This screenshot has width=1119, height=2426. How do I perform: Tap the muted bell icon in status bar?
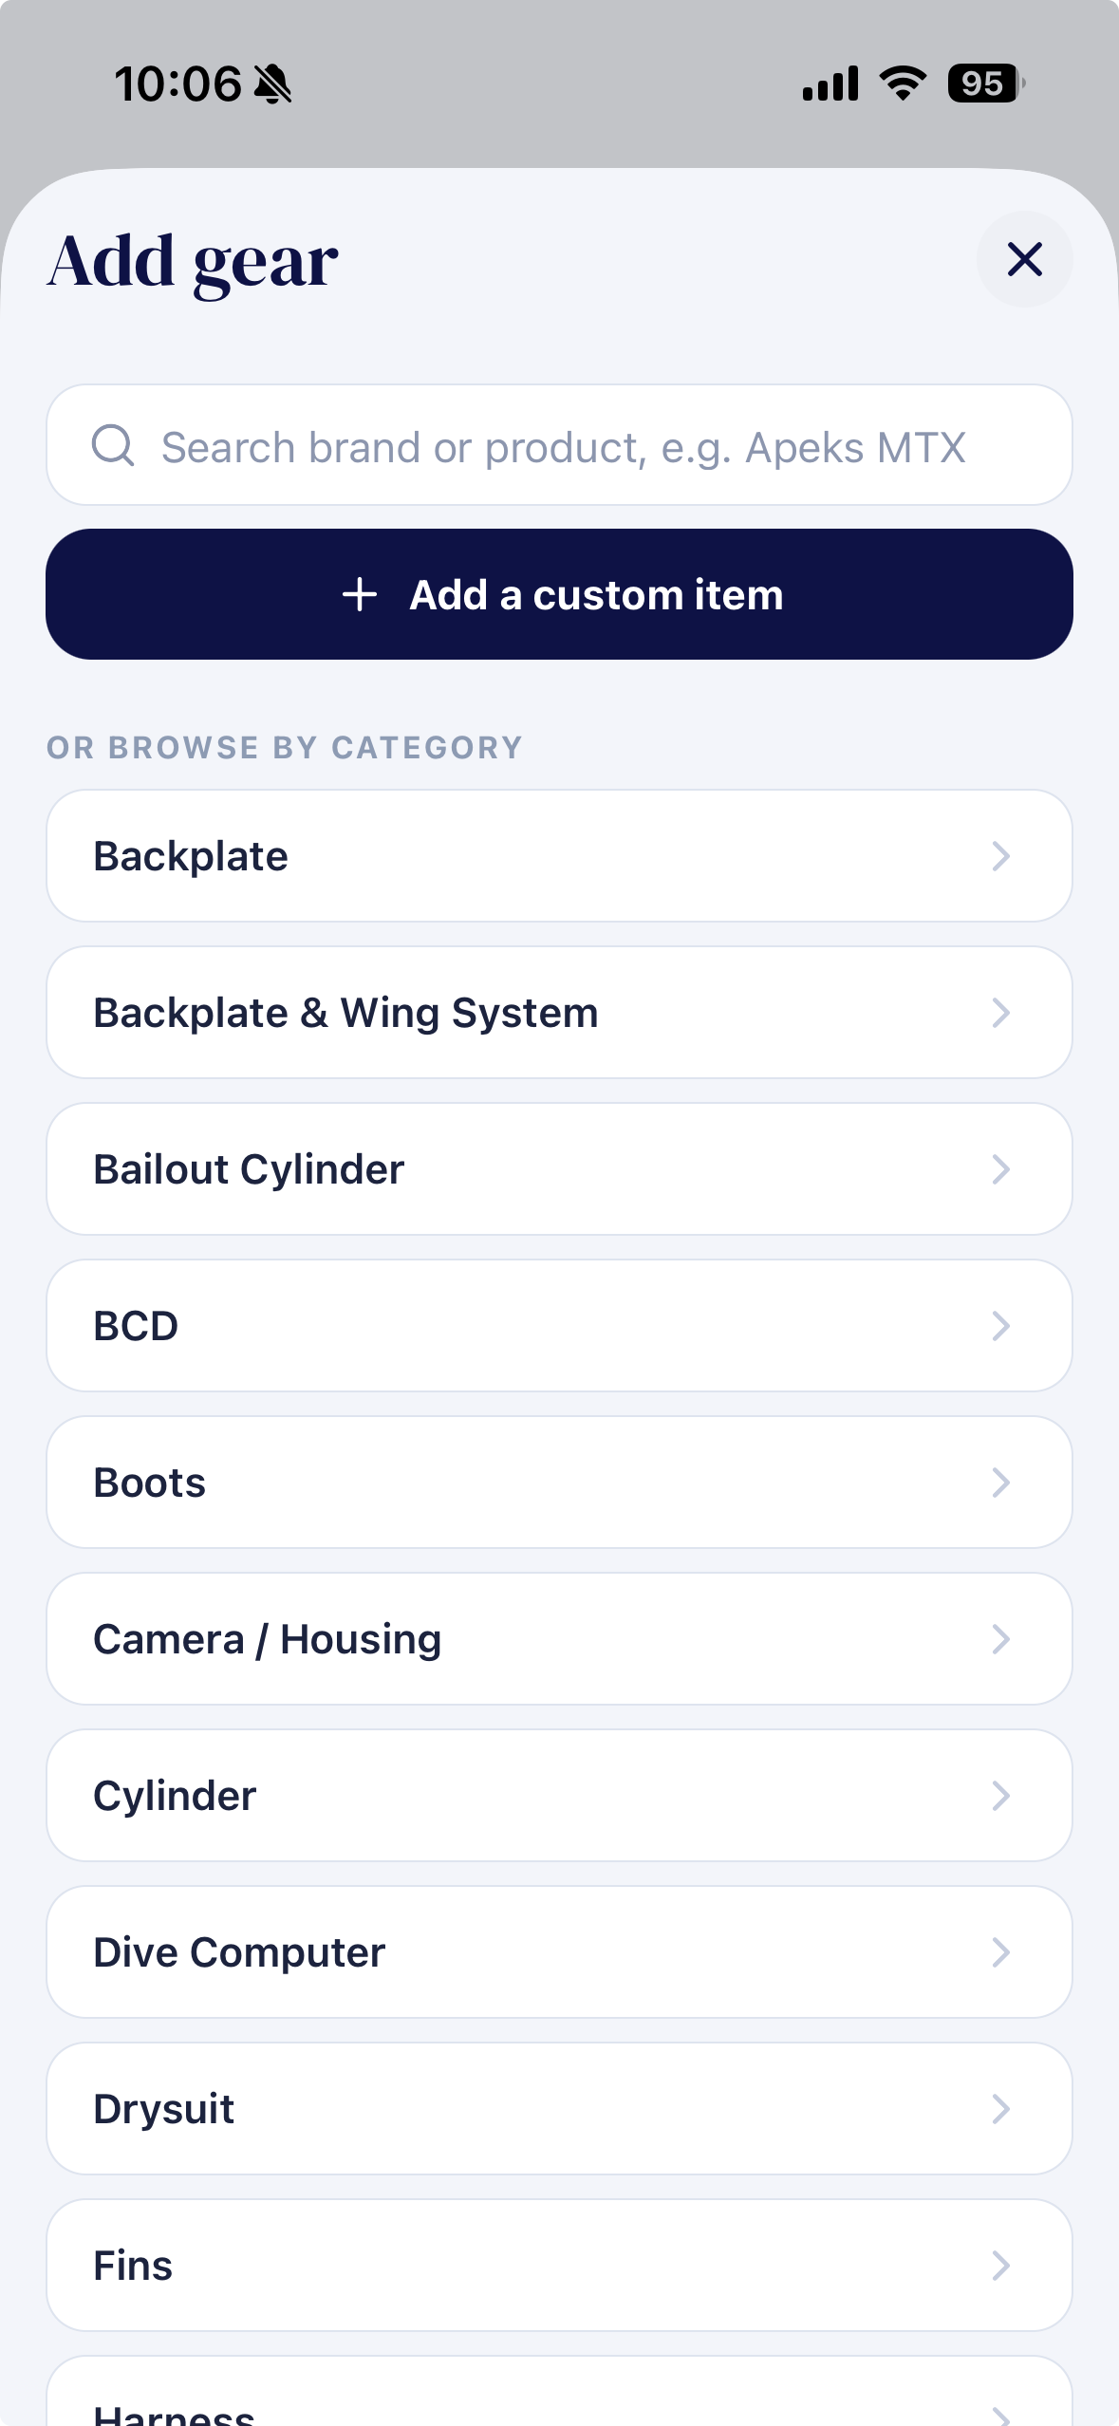pos(273,84)
